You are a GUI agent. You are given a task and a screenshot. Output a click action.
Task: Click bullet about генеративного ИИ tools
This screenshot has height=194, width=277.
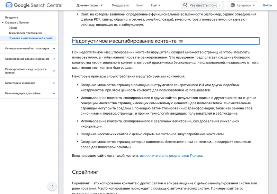(160, 87)
